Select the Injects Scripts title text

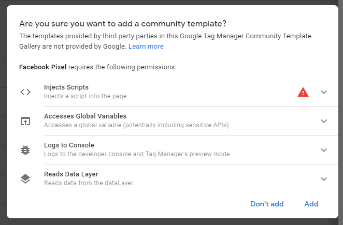tap(66, 87)
